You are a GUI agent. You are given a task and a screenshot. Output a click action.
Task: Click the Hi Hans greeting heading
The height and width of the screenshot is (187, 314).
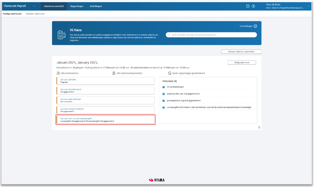click(76, 30)
